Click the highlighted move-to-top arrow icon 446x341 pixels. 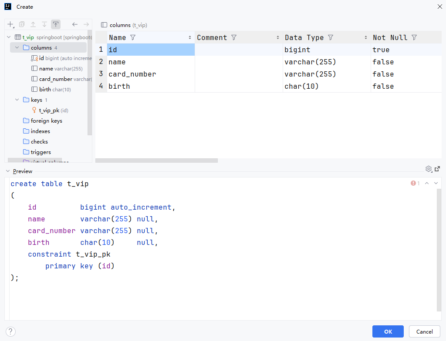(x=55, y=25)
